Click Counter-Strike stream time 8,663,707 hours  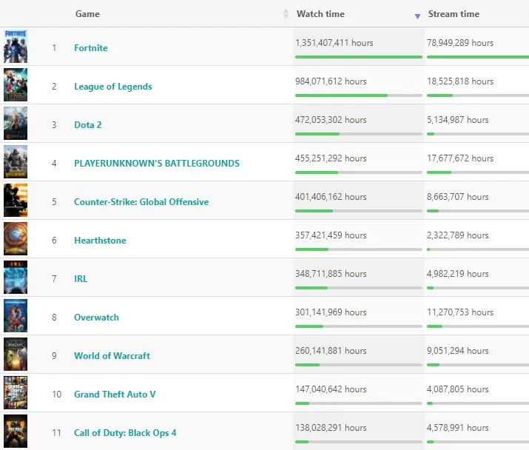(x=458, y=197)
